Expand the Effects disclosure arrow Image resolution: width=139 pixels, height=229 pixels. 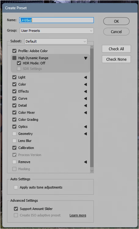(86, 91)
